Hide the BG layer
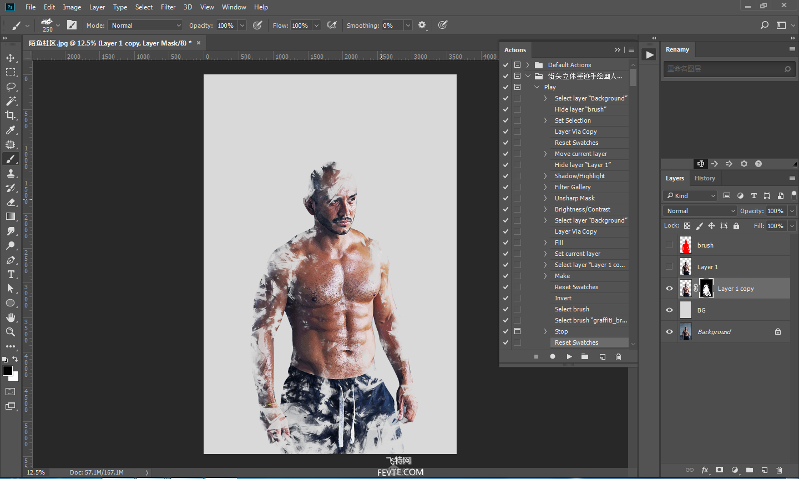 pyautogui.click(x=669, y=310)
